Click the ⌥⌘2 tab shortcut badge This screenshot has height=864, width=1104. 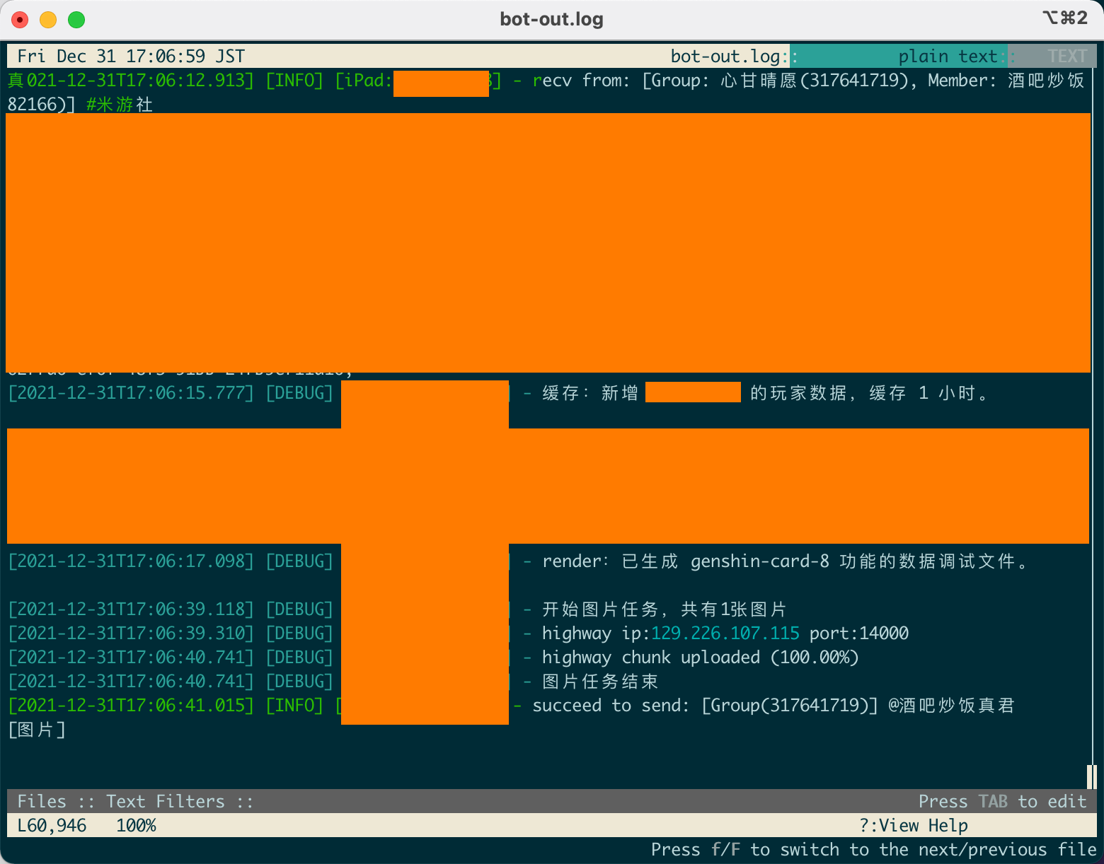[1066, 18]
